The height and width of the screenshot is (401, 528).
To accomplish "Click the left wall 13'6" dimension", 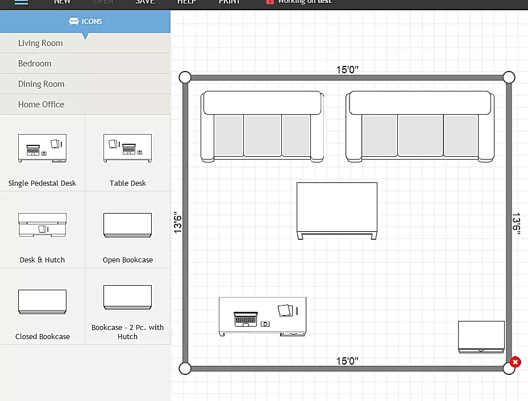I will pyautogui.click(x=177, y=223).
